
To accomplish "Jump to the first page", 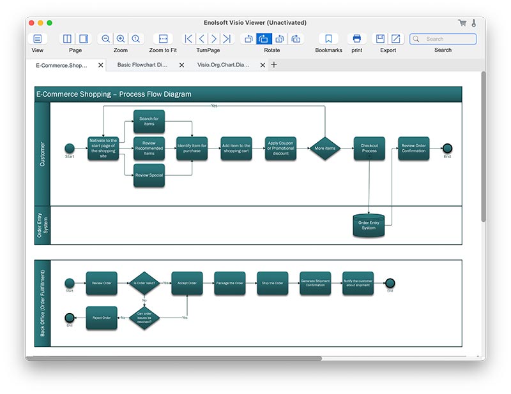I will 188,39.
